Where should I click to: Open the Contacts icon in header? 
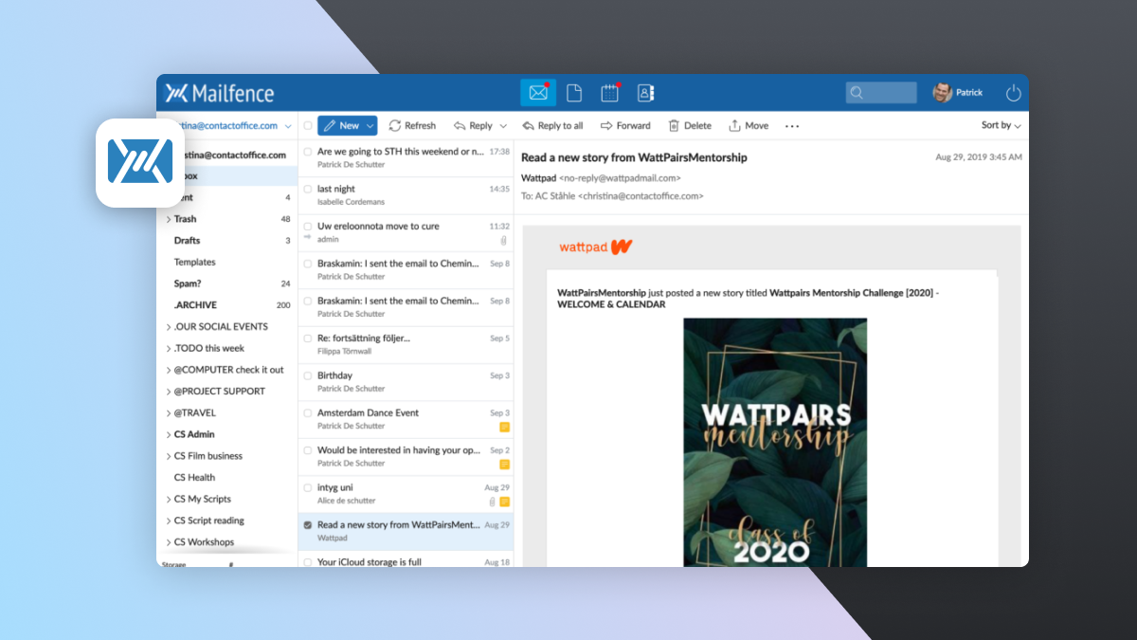tap(646, 93)
